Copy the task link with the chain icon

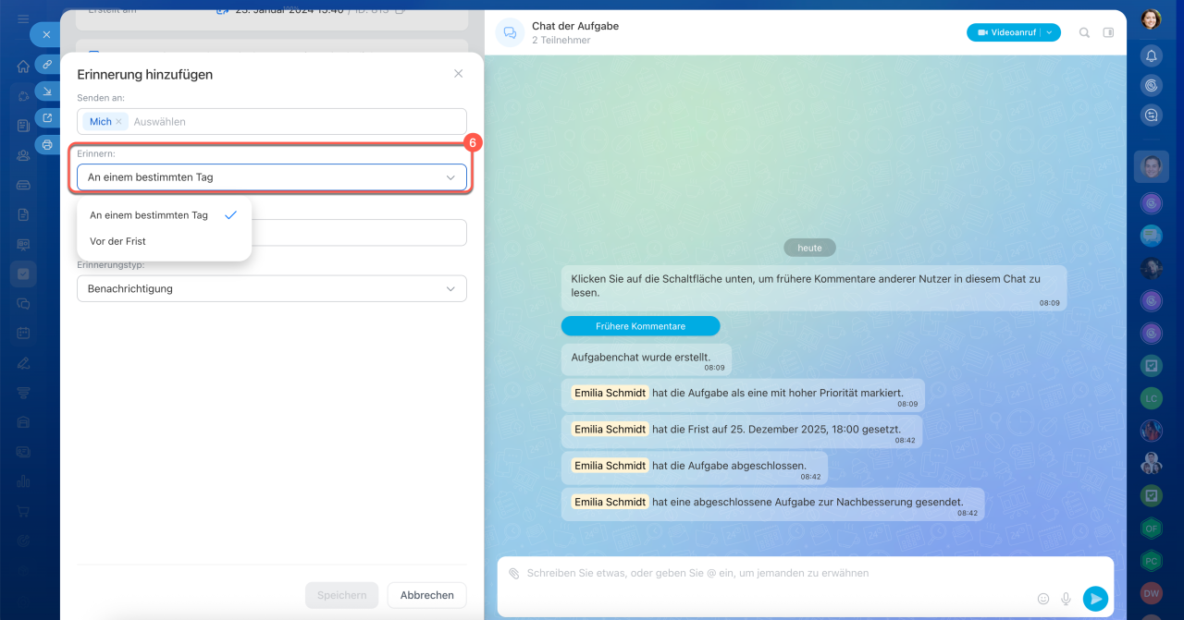click(47, 65)
